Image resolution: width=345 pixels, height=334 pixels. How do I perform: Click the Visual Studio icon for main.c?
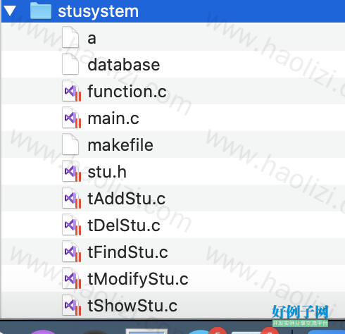click(72, 118)
